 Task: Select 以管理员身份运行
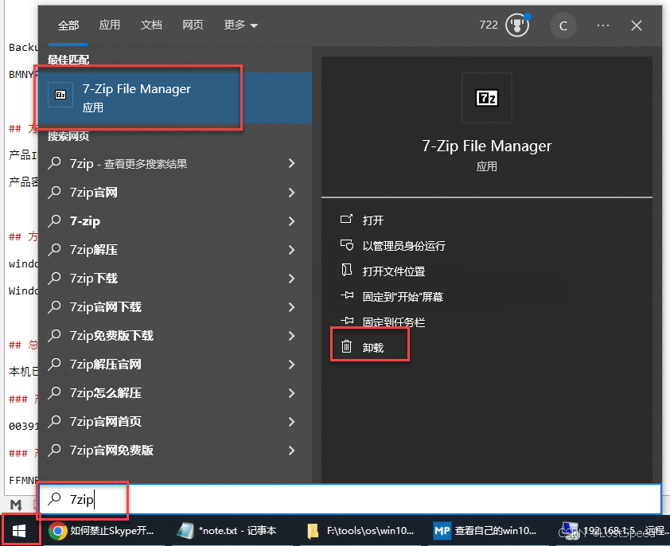coord(403,246)
